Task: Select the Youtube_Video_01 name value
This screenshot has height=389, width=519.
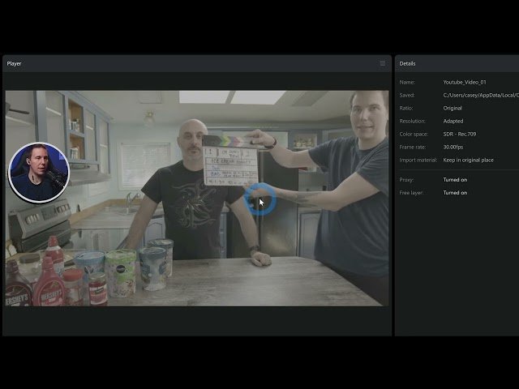Action: pos(464,82)
